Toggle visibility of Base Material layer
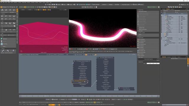The image size is (189, 106). coord(162,32)
